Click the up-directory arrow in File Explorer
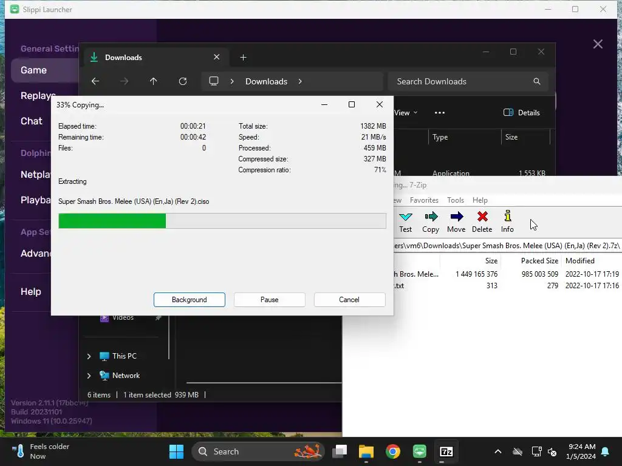This screenshot has width=622, height=466. tap(154, 81)
